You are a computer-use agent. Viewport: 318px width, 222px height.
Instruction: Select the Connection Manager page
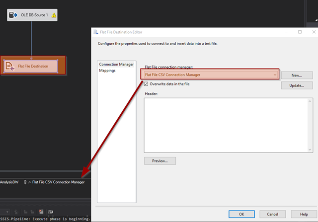click(x=116, y=64)
